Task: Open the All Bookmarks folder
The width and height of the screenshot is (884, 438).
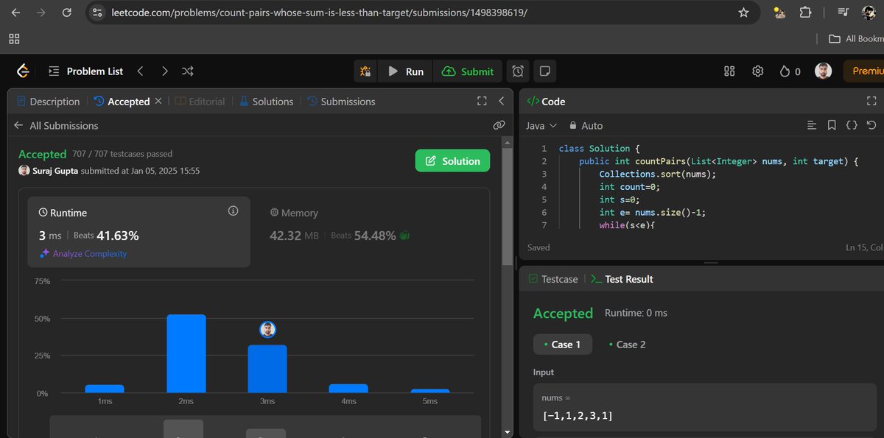Action: tap(856, 38)
